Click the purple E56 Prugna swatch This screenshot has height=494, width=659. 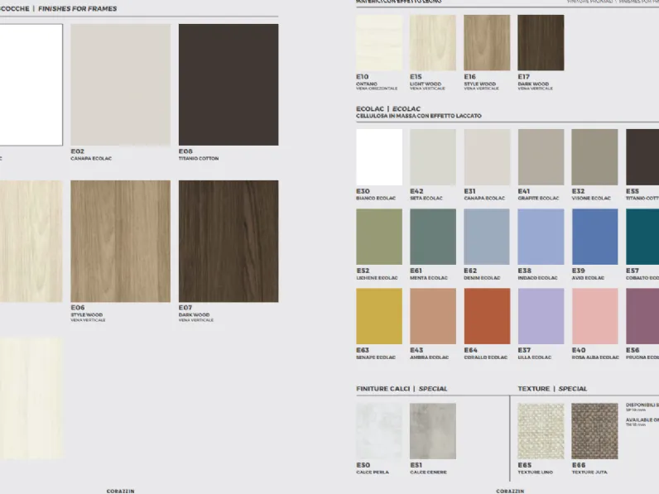point(642,316)
